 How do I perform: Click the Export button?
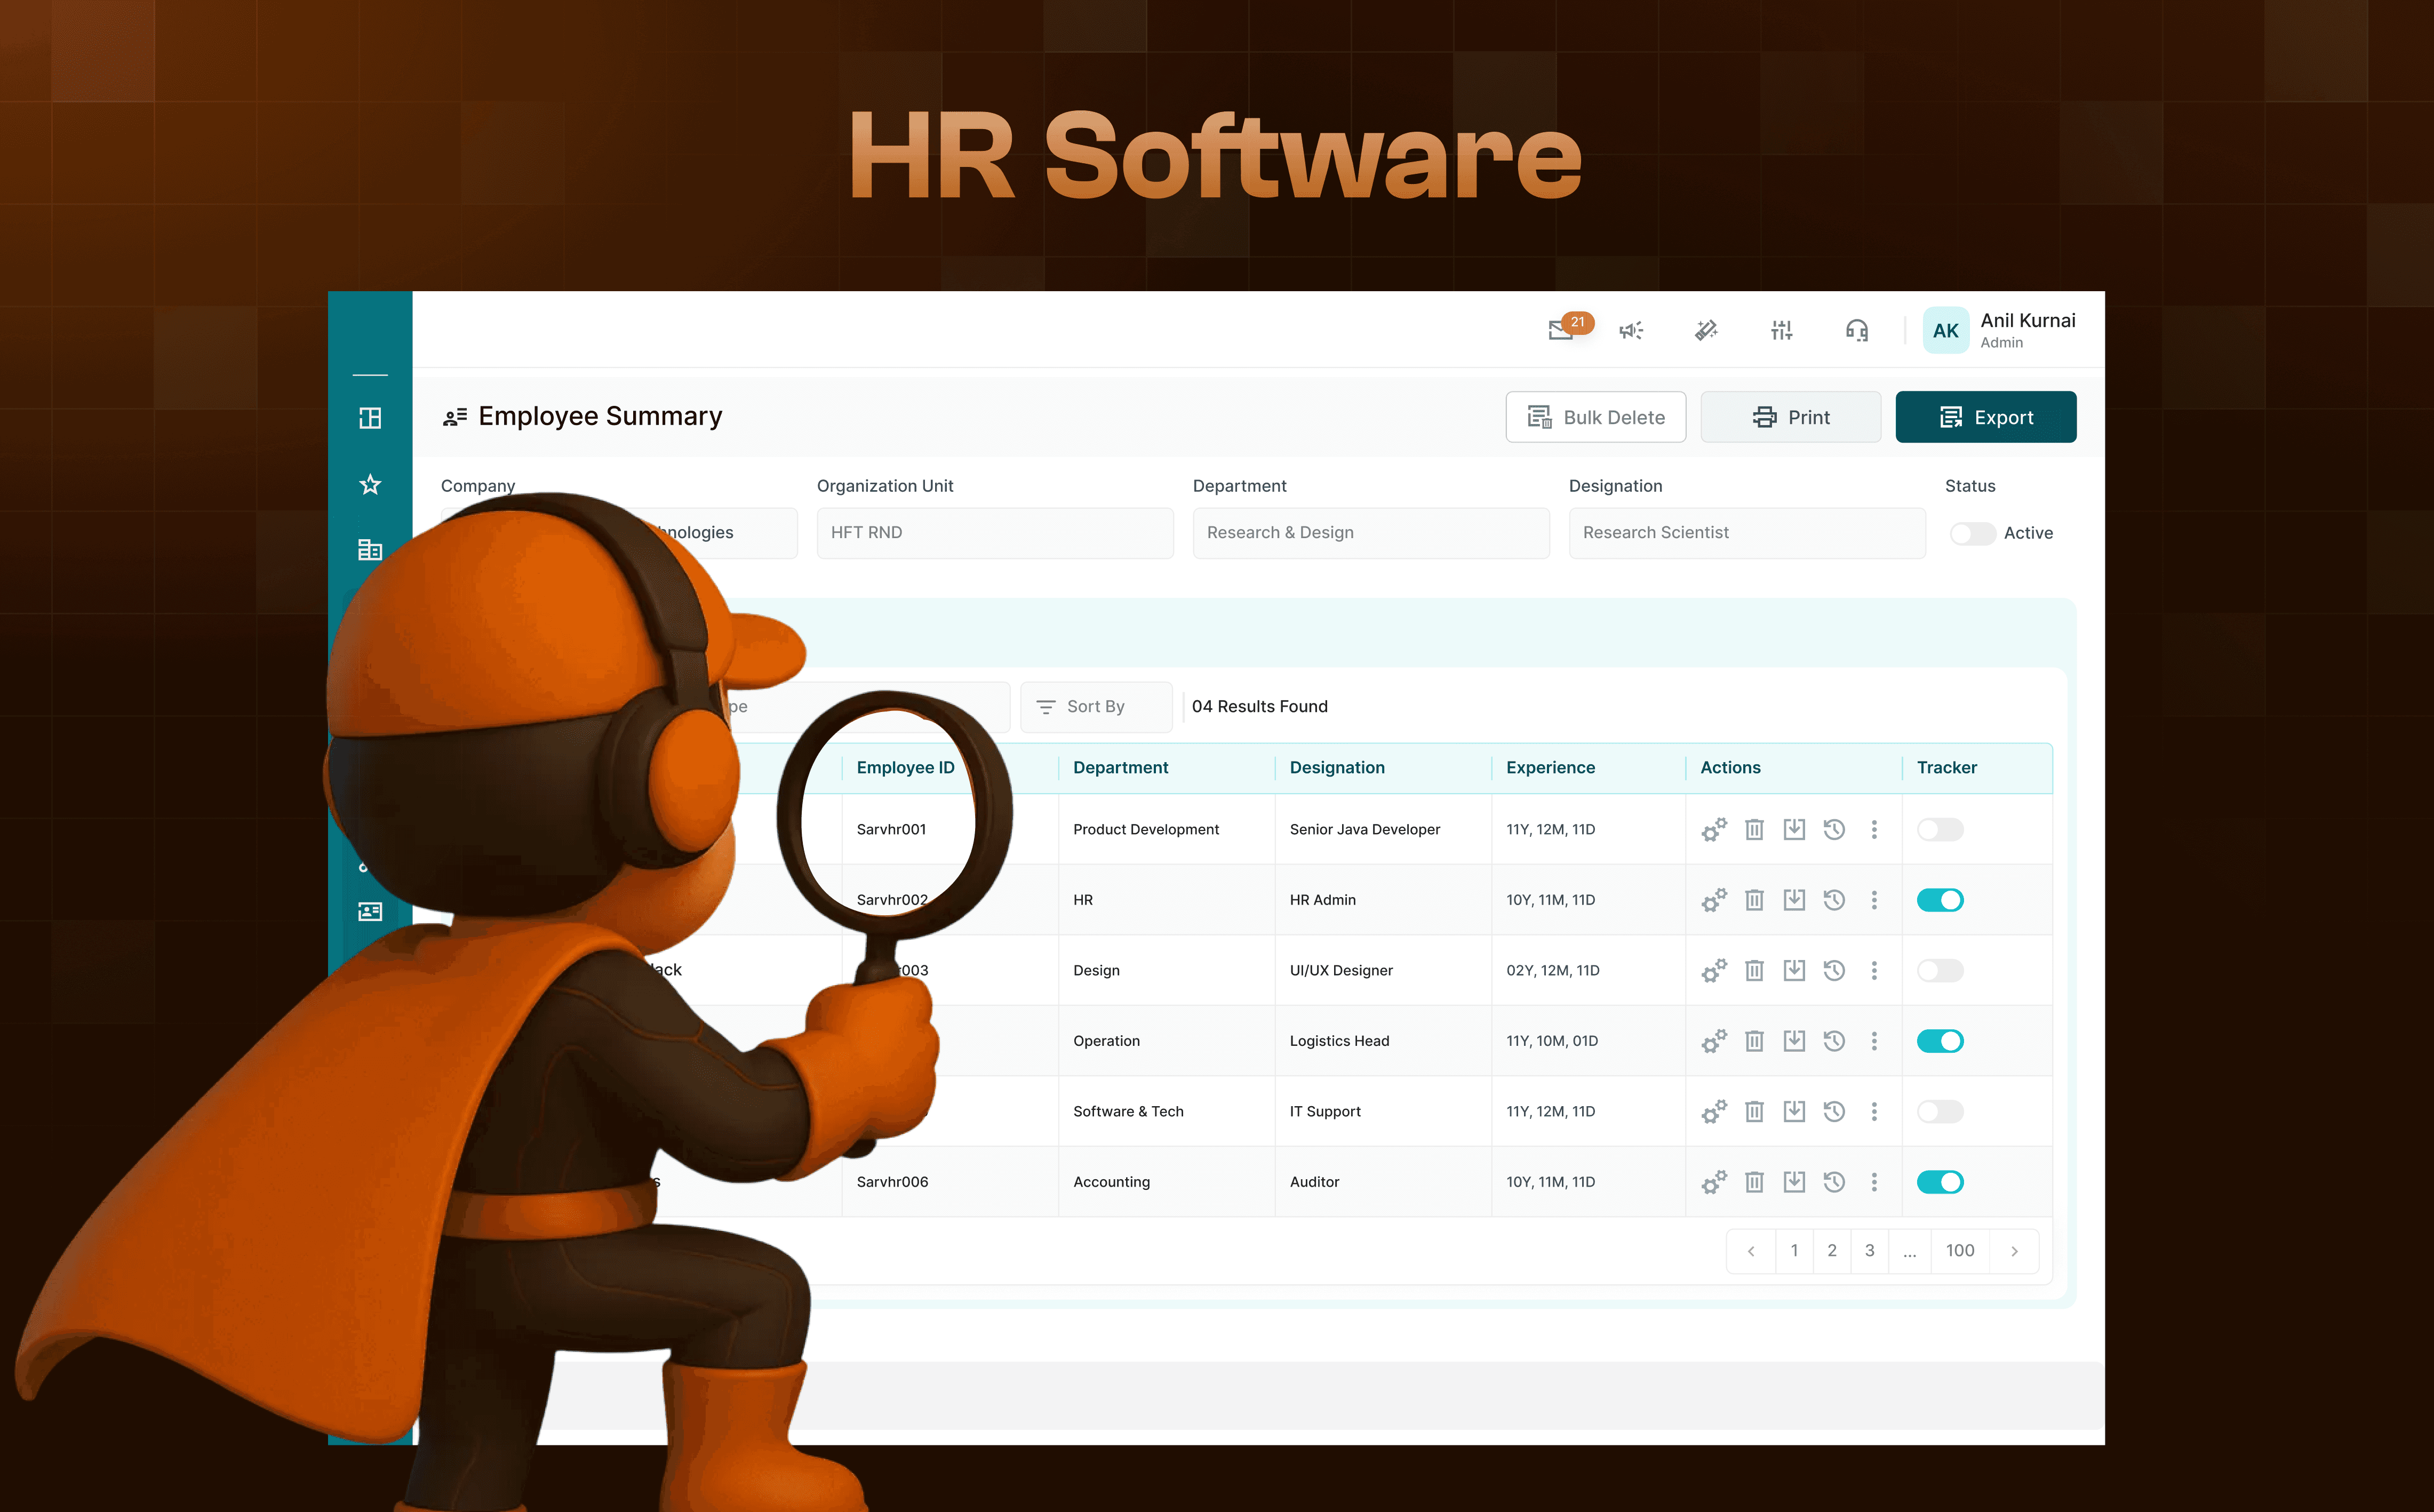(1985, 417)
